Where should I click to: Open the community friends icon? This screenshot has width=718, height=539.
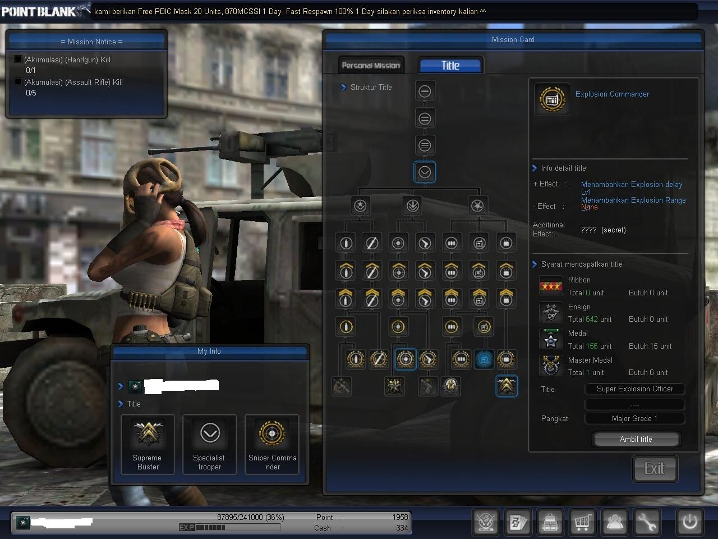click(615, 522)
